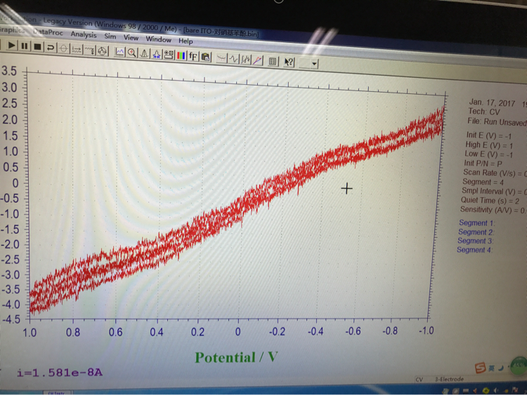Click the Init E (V) = -1 line
This screenshot has width=527, height=395.
click(x=488, y=135)
